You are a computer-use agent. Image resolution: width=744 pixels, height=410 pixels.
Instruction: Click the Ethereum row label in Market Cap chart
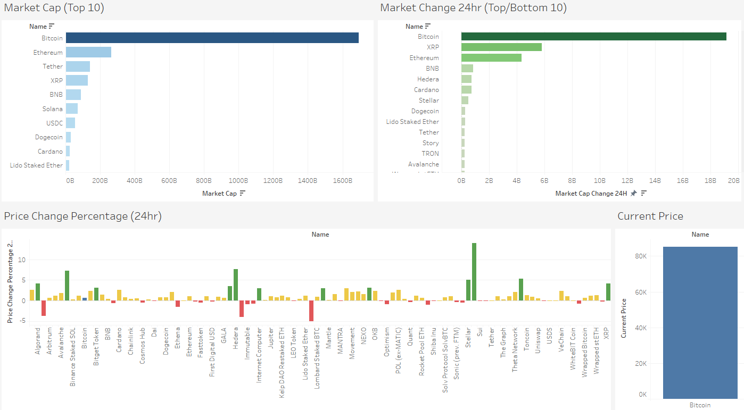pos(48,52)
